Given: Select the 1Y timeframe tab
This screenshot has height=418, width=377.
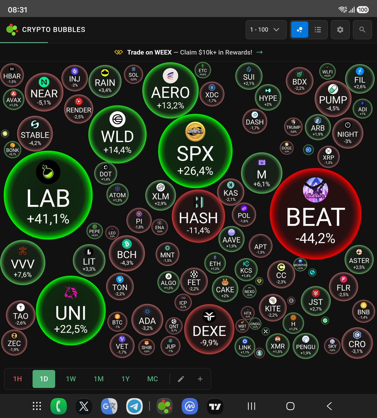Looking at the screenshot, I should [x=126, y=379].
